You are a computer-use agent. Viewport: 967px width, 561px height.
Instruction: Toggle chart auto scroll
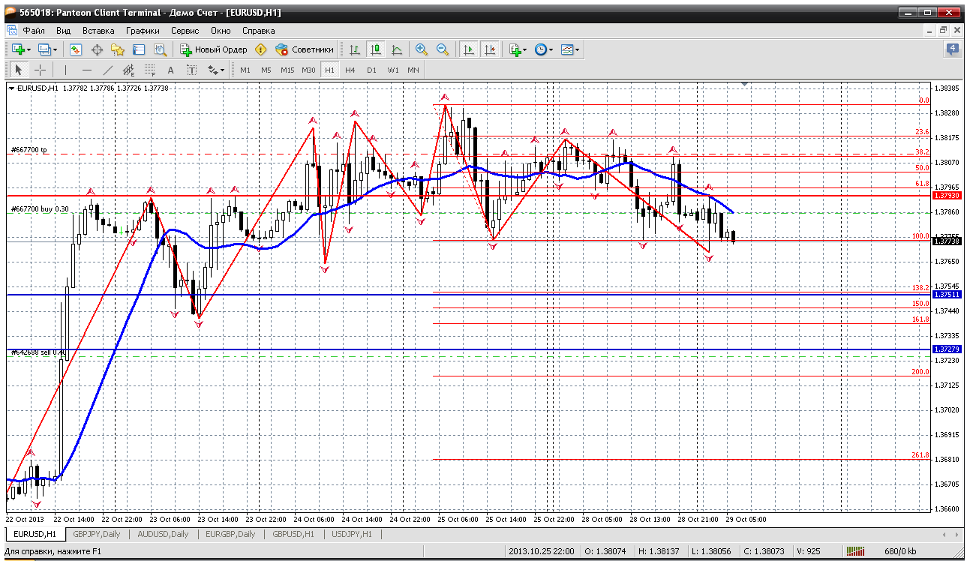pos(469,49)
